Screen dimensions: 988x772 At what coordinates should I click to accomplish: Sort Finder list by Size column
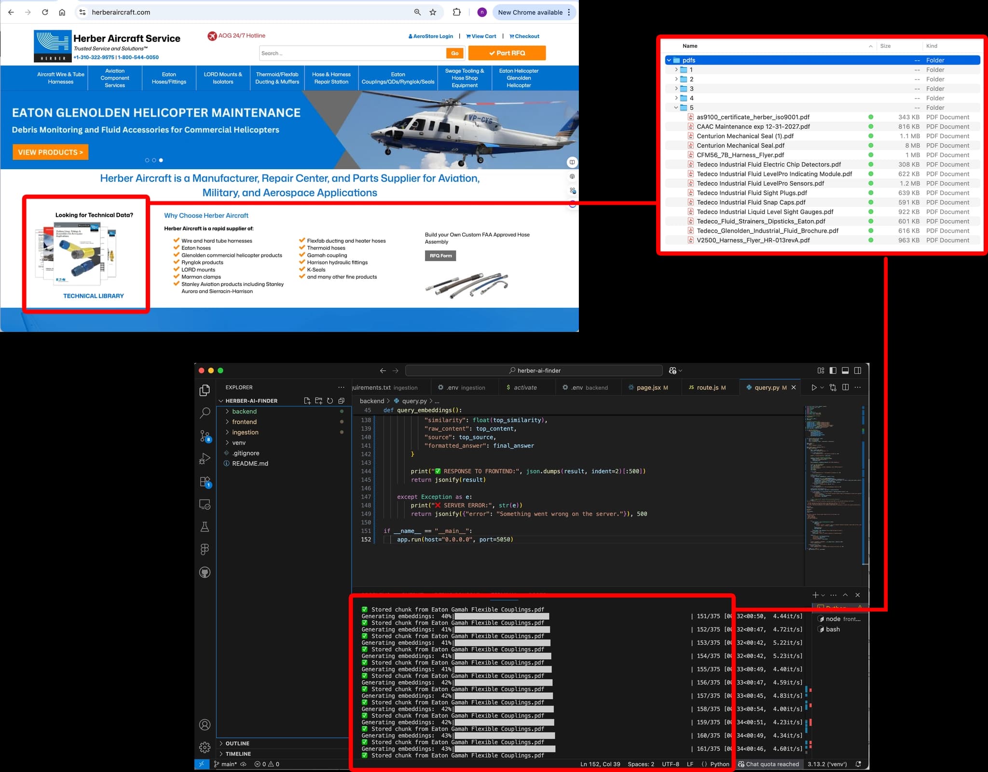pos(885,46)
